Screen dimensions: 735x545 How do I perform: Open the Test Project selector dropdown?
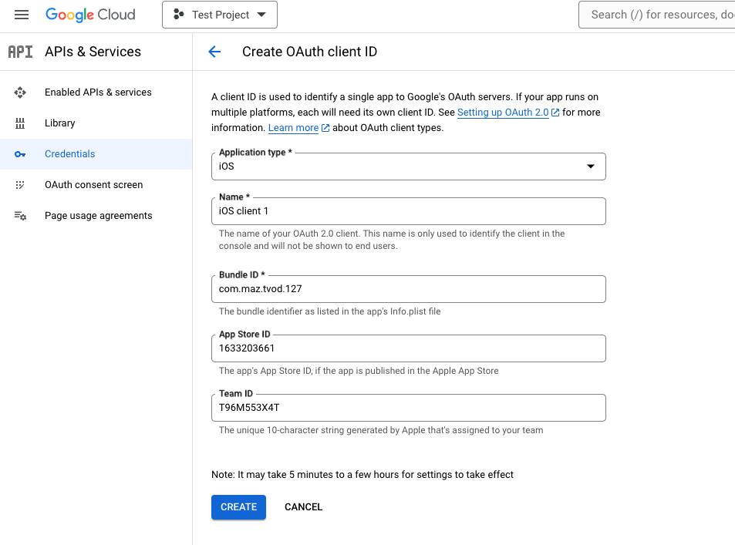(220, 15)
